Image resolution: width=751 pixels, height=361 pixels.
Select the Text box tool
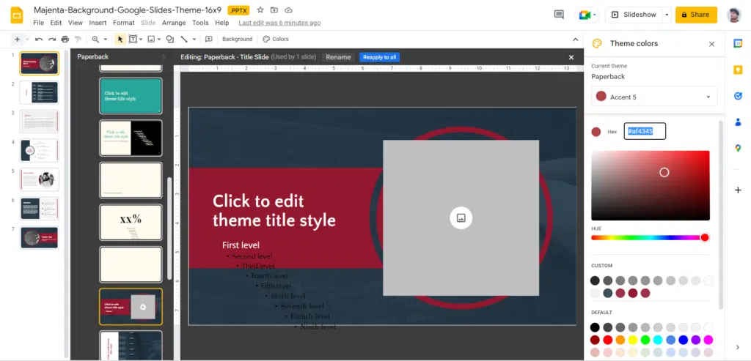133,39
